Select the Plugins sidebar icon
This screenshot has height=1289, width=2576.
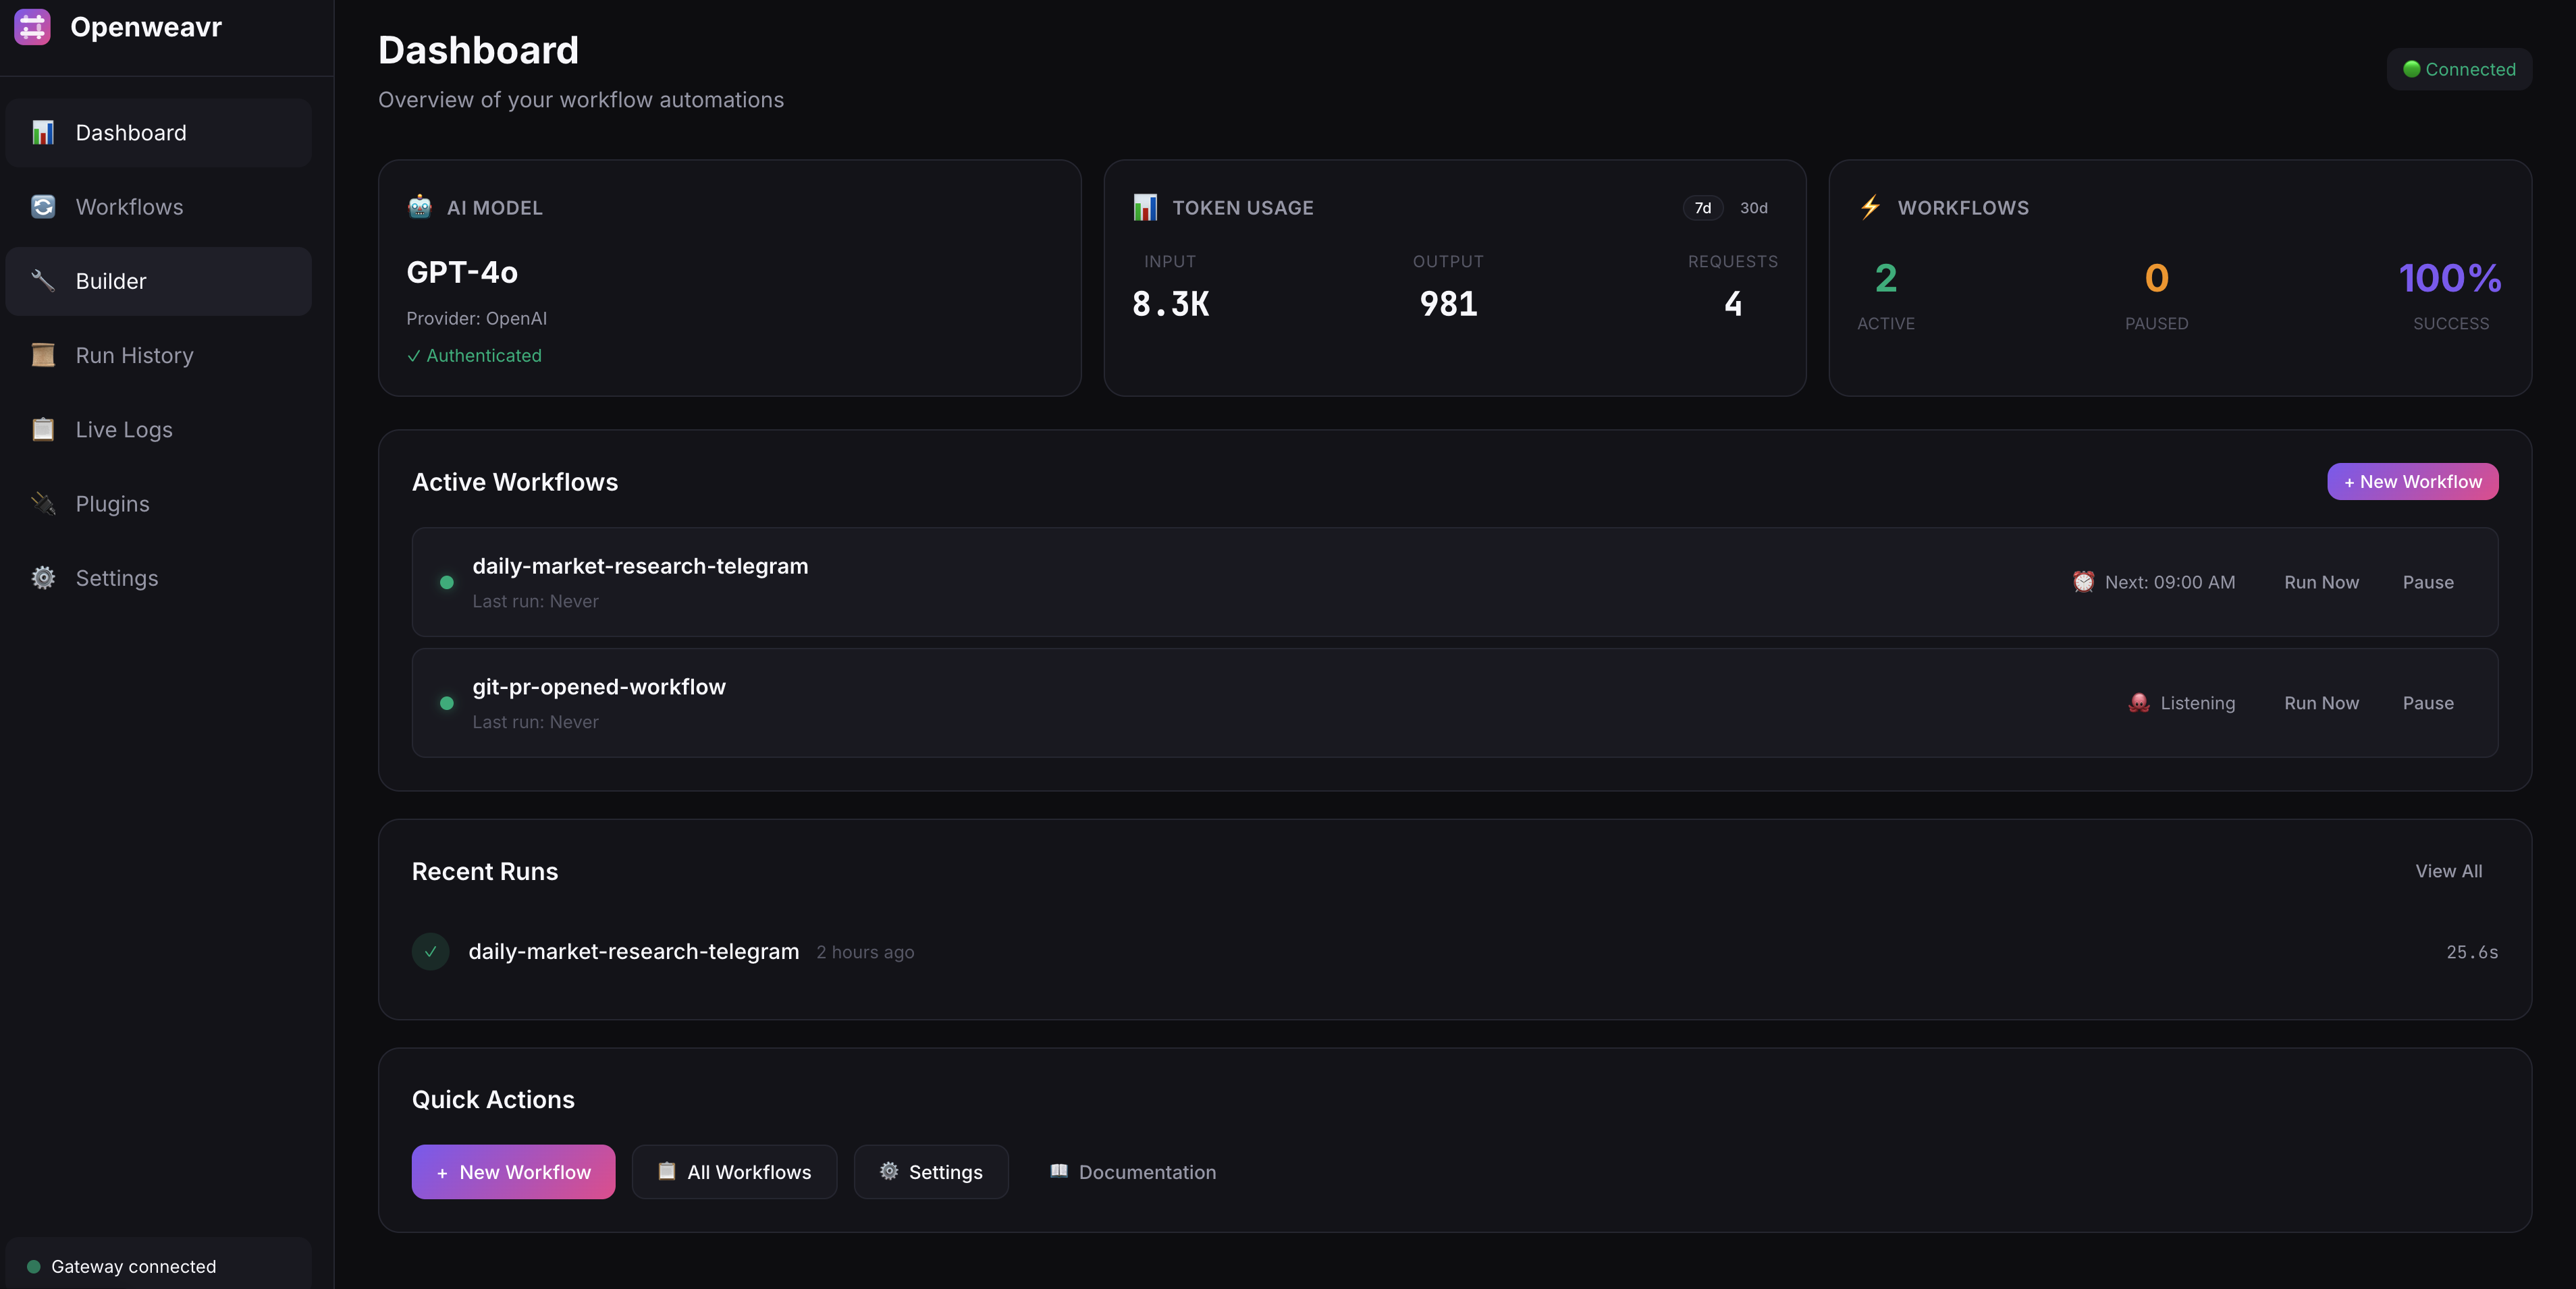pyautogui.click(x=43, y=503)
